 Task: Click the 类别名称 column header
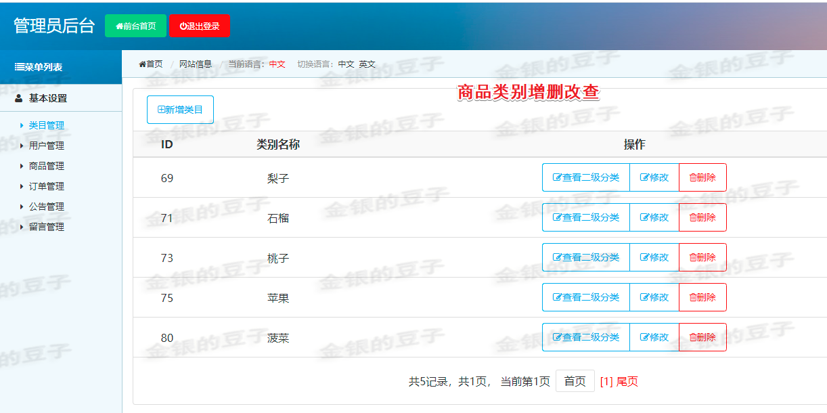[278, 144]
